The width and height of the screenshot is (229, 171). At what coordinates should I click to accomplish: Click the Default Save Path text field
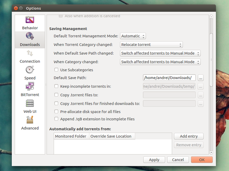(x=169, y=78)
